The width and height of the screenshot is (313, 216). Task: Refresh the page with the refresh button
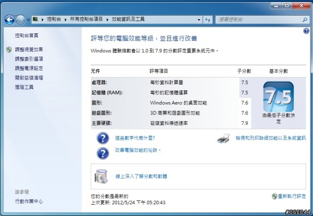point(207,20)
